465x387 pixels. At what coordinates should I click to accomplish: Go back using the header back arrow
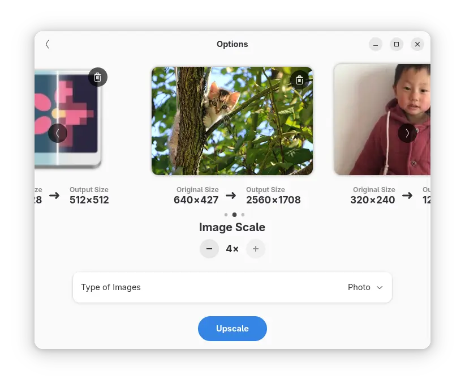48,44
